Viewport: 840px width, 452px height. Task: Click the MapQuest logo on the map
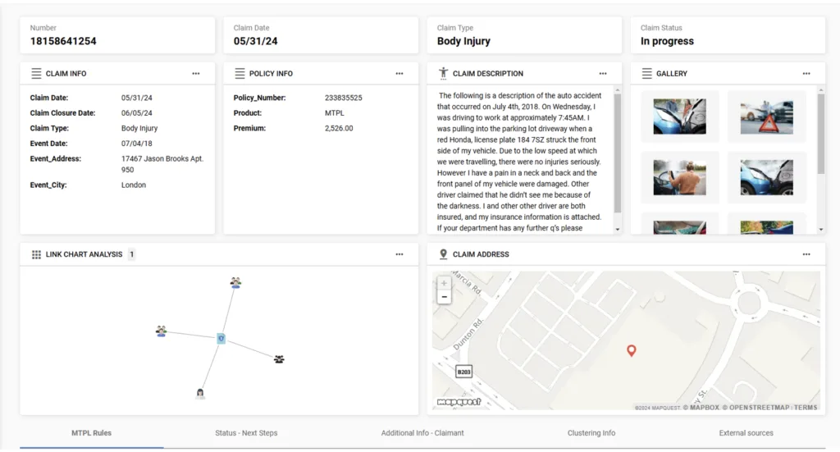click(x=459, y=402)
